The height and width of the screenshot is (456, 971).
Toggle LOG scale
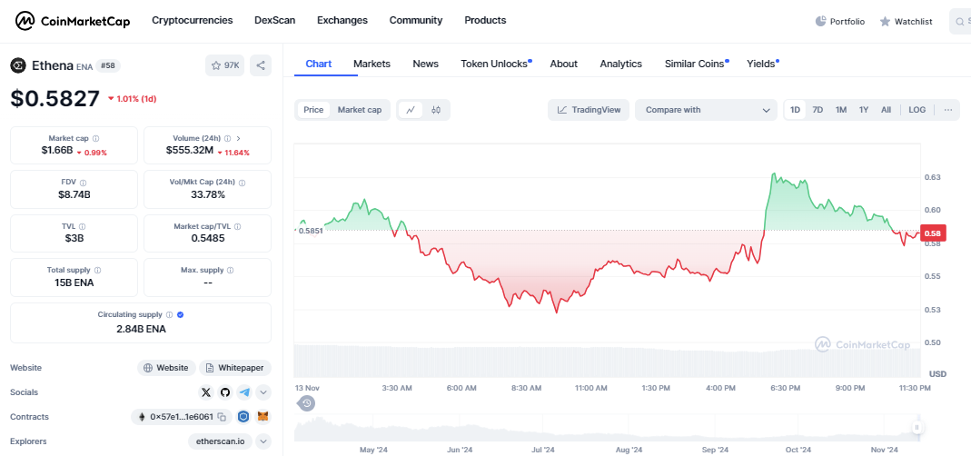917,110
